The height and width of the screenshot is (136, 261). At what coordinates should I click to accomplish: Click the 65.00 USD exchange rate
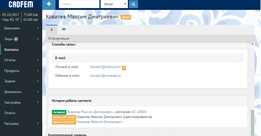pyautogui.click(x=31, y=20)
